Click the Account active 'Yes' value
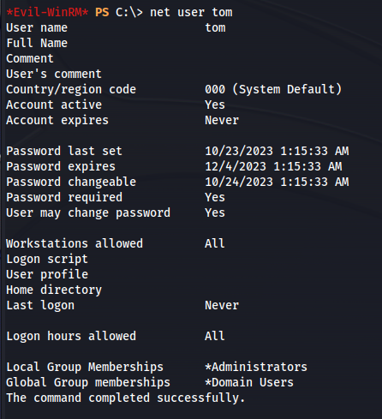382x419 pixels. pyautogui.click(x=215, y=105)
